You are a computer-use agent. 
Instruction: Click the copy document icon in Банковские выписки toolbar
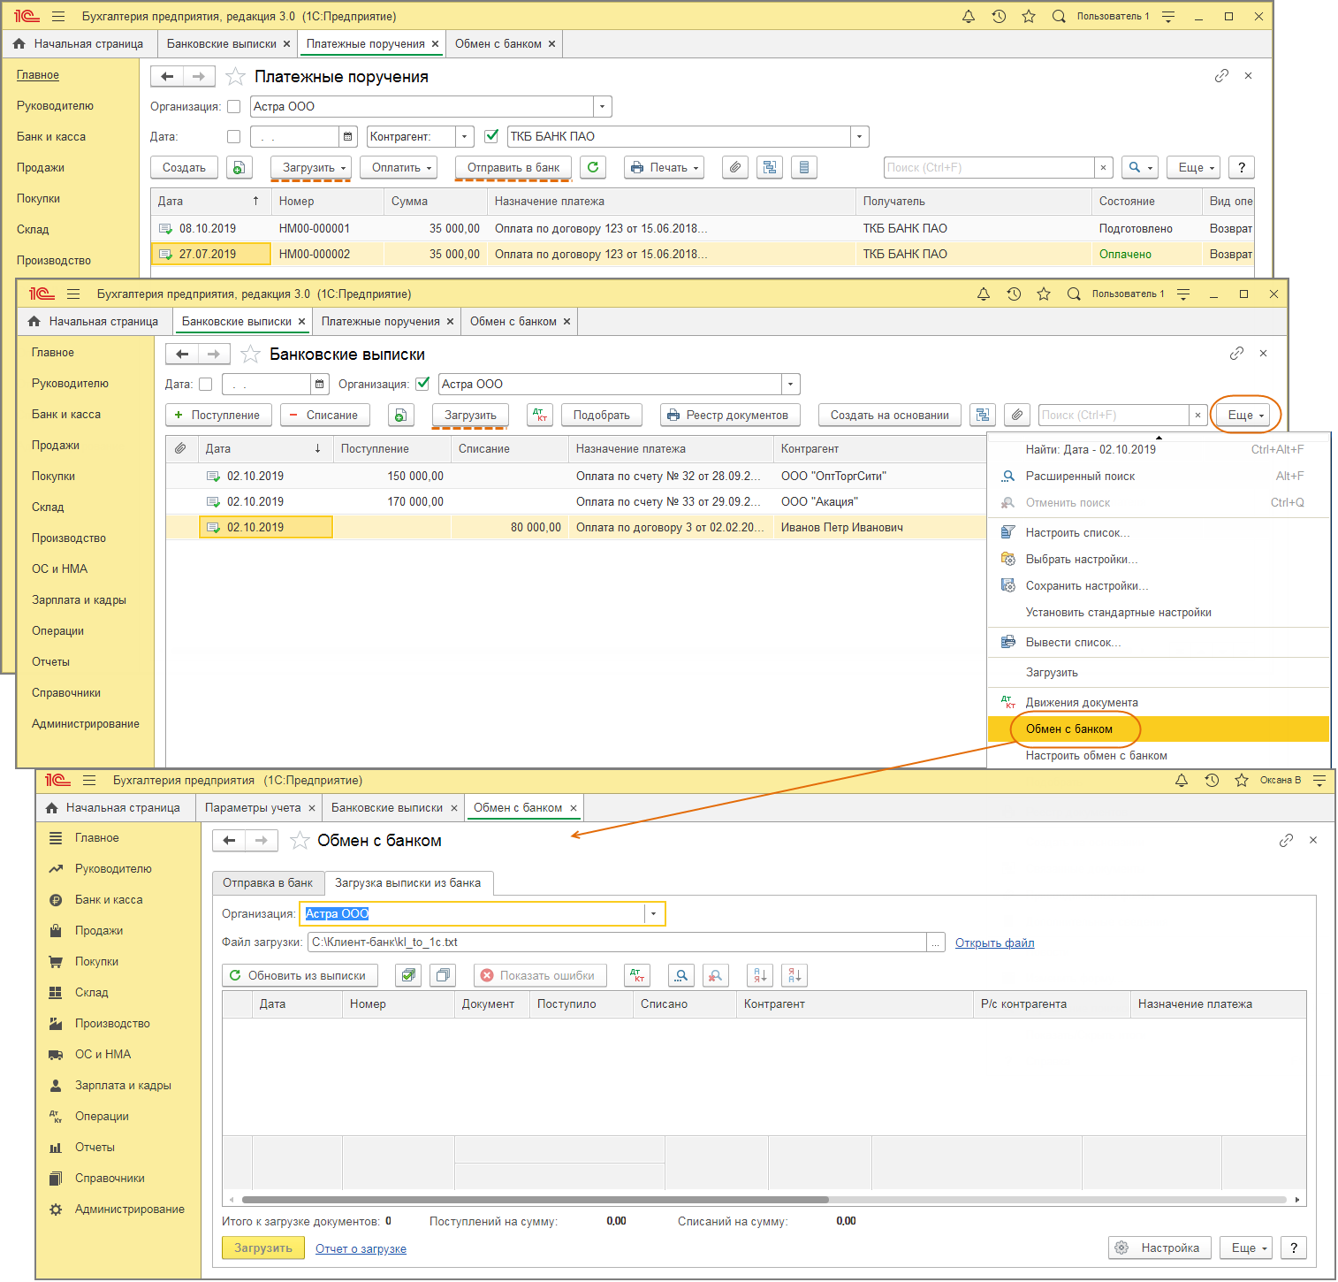tap(401, 415)
